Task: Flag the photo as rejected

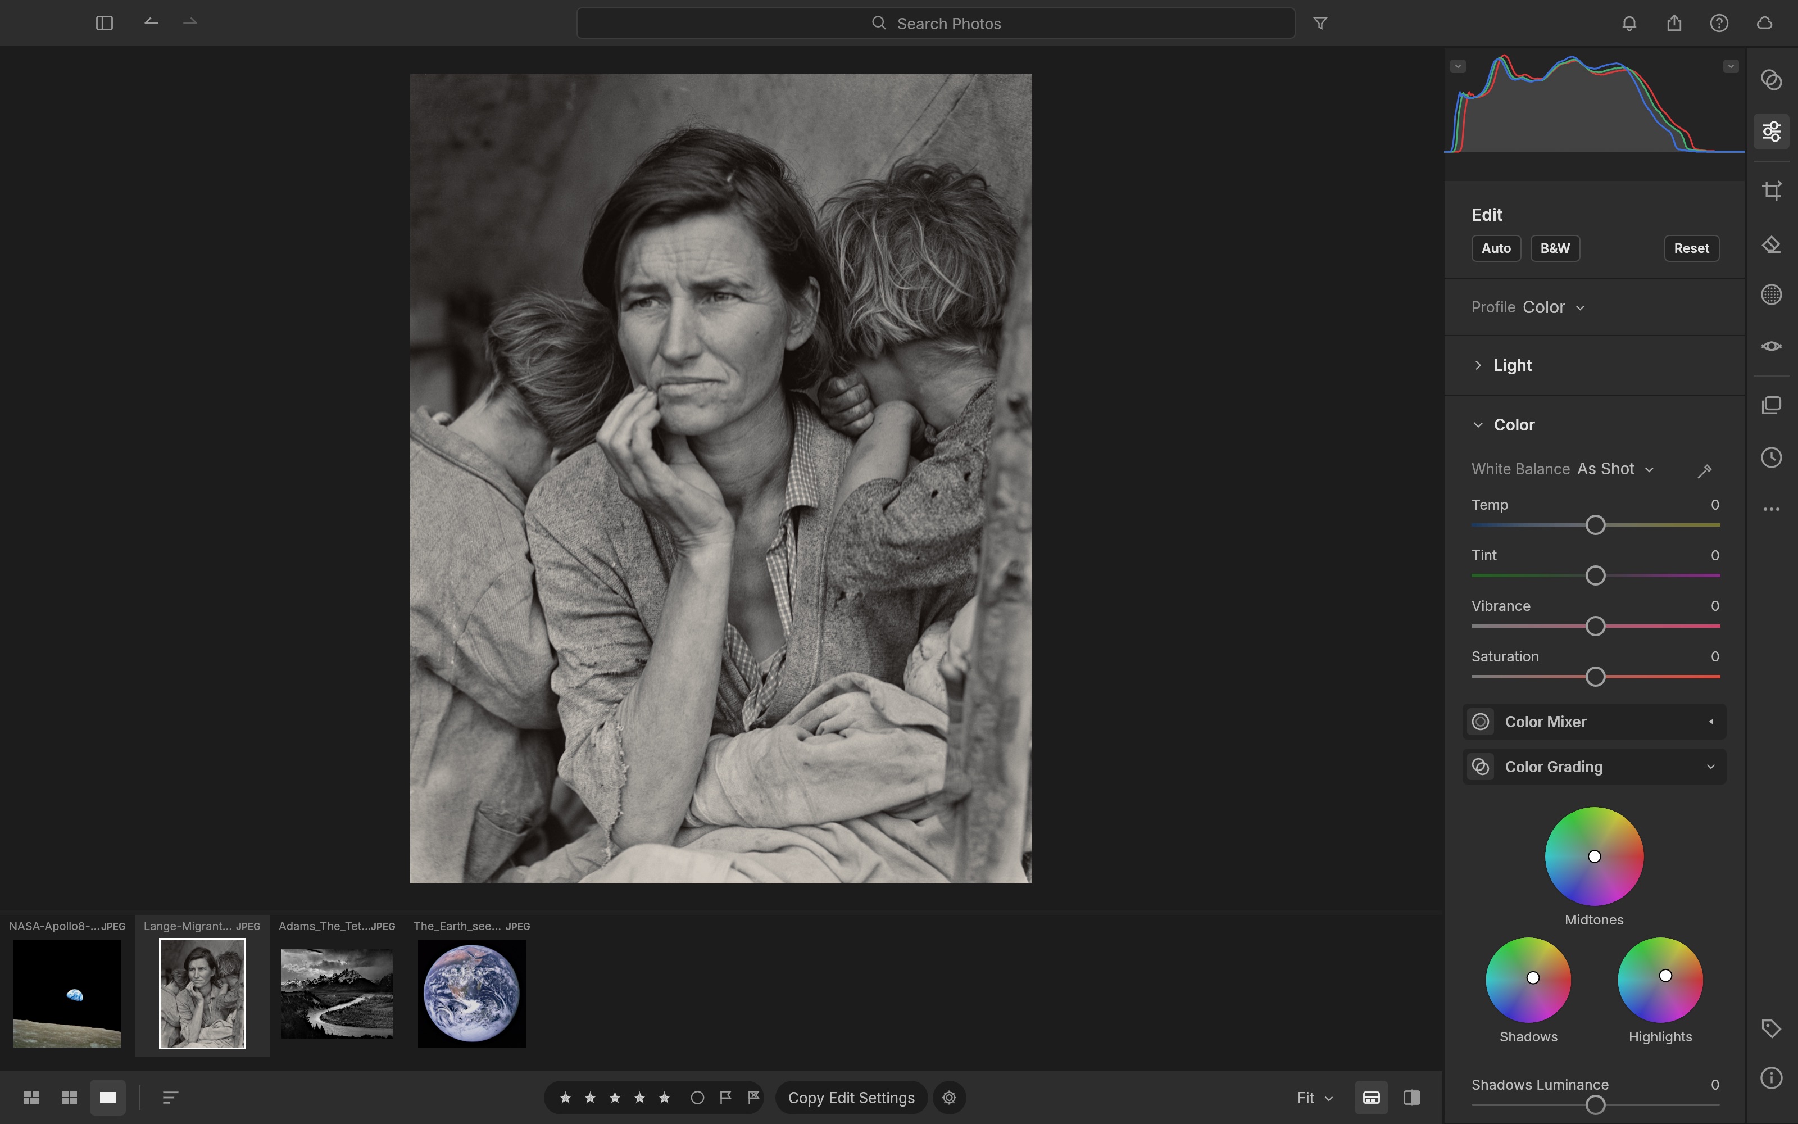Action: 753,1097
